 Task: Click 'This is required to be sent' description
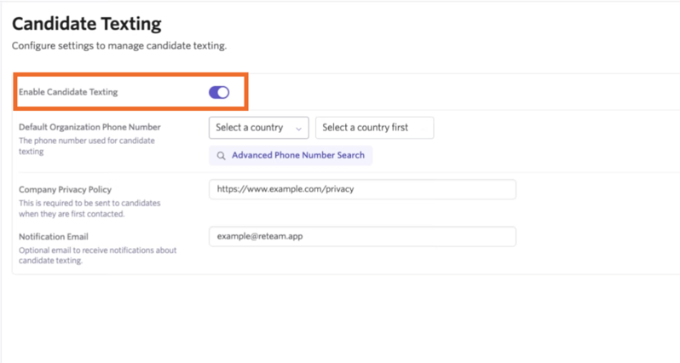pos(89,208)
